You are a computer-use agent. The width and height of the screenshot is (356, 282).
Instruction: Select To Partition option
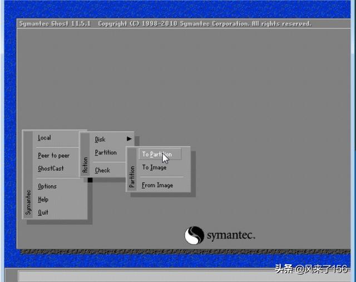160,154
